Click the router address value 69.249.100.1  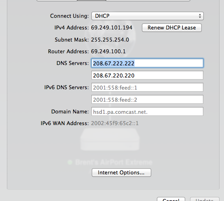click(x=108, y=52)
